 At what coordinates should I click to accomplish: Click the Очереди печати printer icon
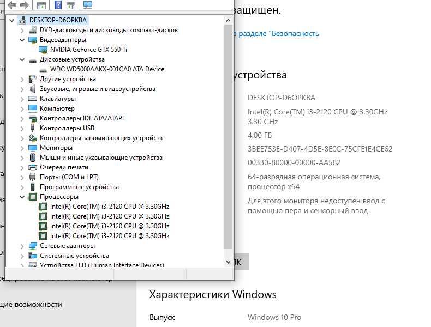(33, 167)
